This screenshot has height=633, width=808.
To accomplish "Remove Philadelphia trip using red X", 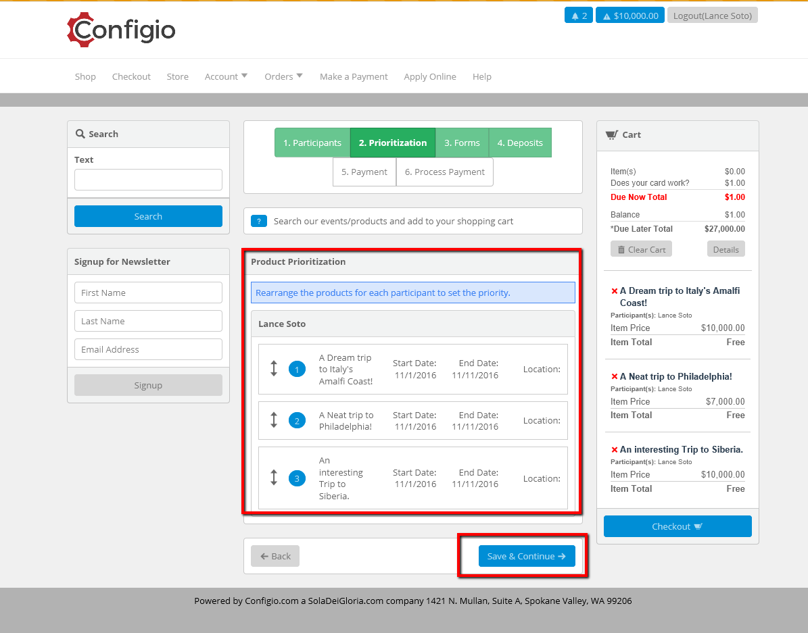I will [x=614, y=376].
